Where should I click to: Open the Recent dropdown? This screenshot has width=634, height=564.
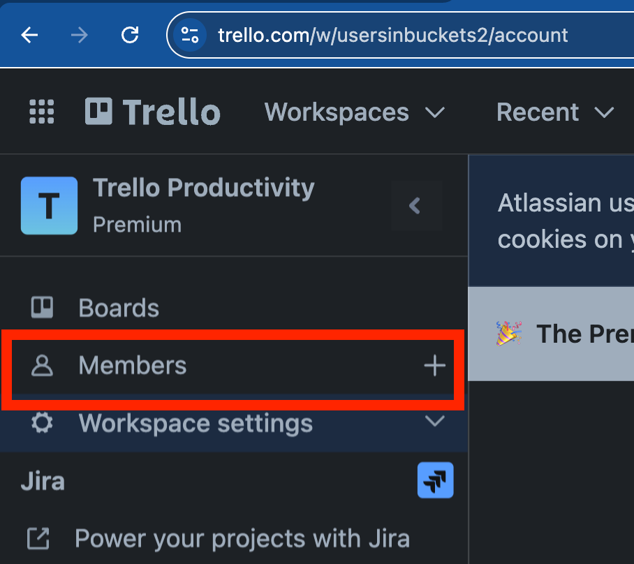pyautogui.click(x=555, y=112)
